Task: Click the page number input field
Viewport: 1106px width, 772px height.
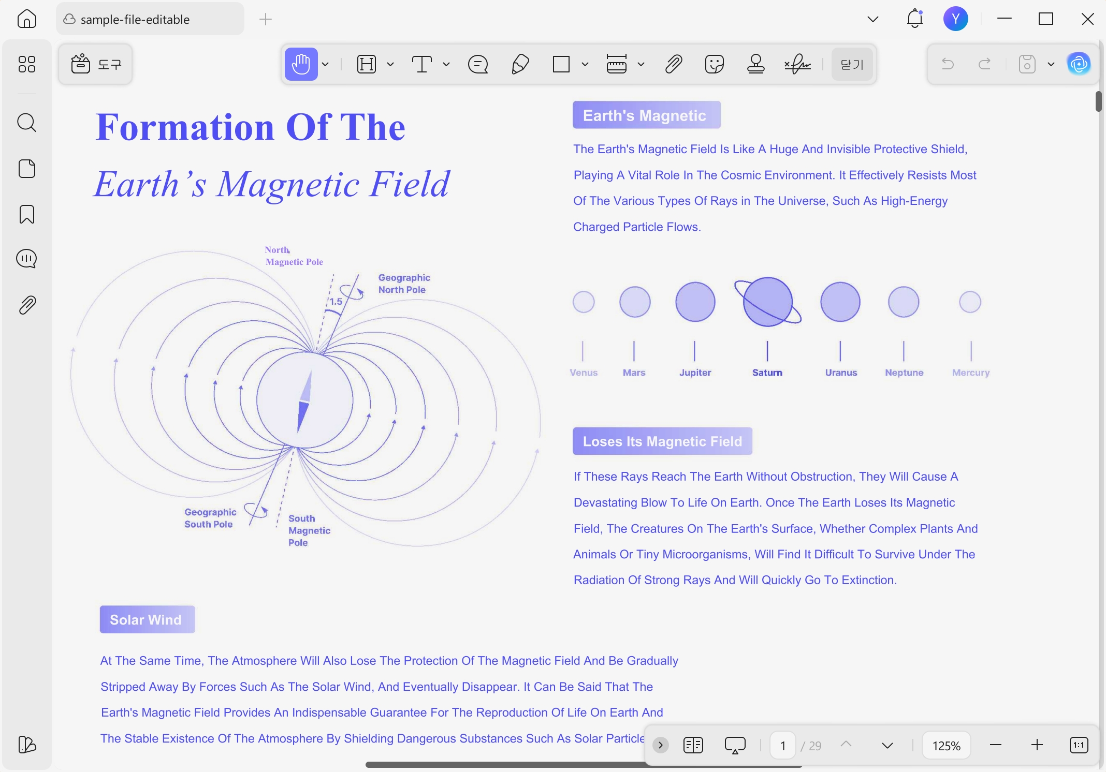Action: [782, 746]
